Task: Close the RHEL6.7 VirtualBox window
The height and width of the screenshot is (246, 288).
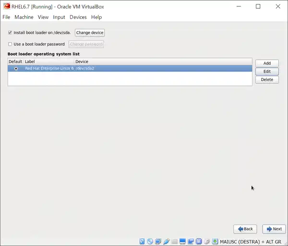Action: pyautogui.click(x=278, y=6)
